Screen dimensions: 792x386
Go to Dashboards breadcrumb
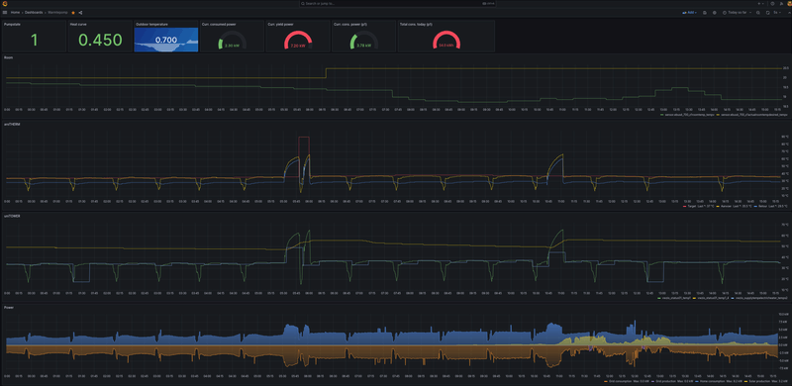(x=35, y=12)
